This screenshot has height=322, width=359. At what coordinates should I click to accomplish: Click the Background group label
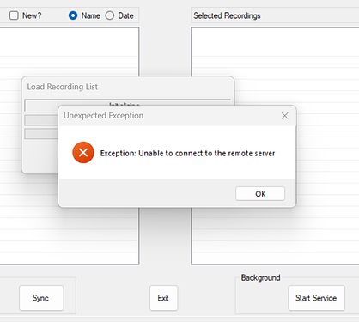click(x=260, y=277)
